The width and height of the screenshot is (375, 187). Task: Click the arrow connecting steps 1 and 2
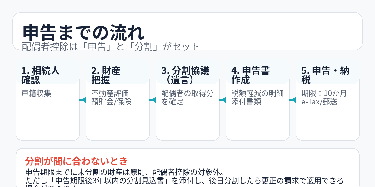(82, 100)
